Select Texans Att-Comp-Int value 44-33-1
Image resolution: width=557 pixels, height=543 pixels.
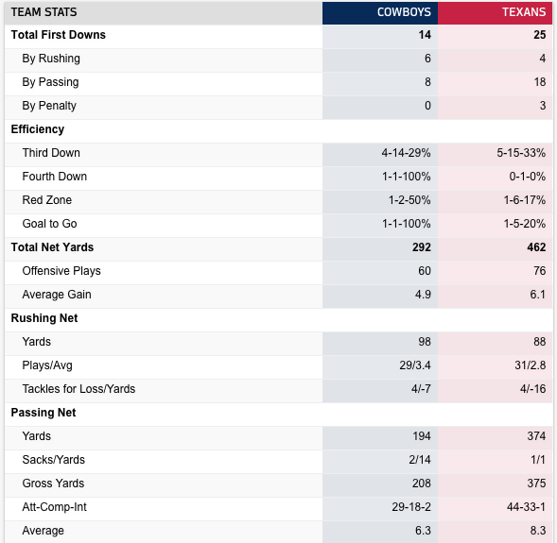[526, 507]
